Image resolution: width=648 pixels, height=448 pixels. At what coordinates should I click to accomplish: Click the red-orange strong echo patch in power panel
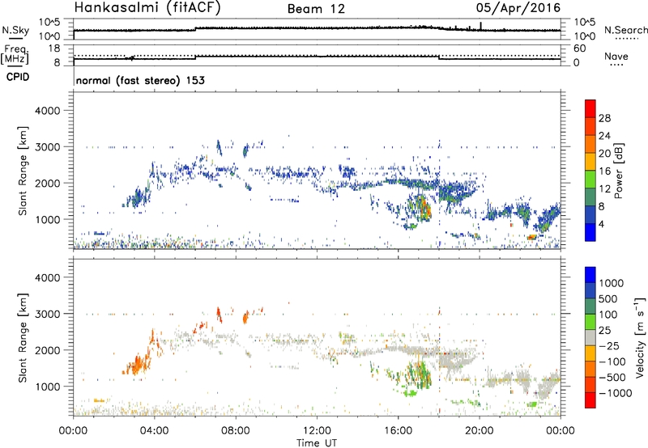tap(424, 208)
